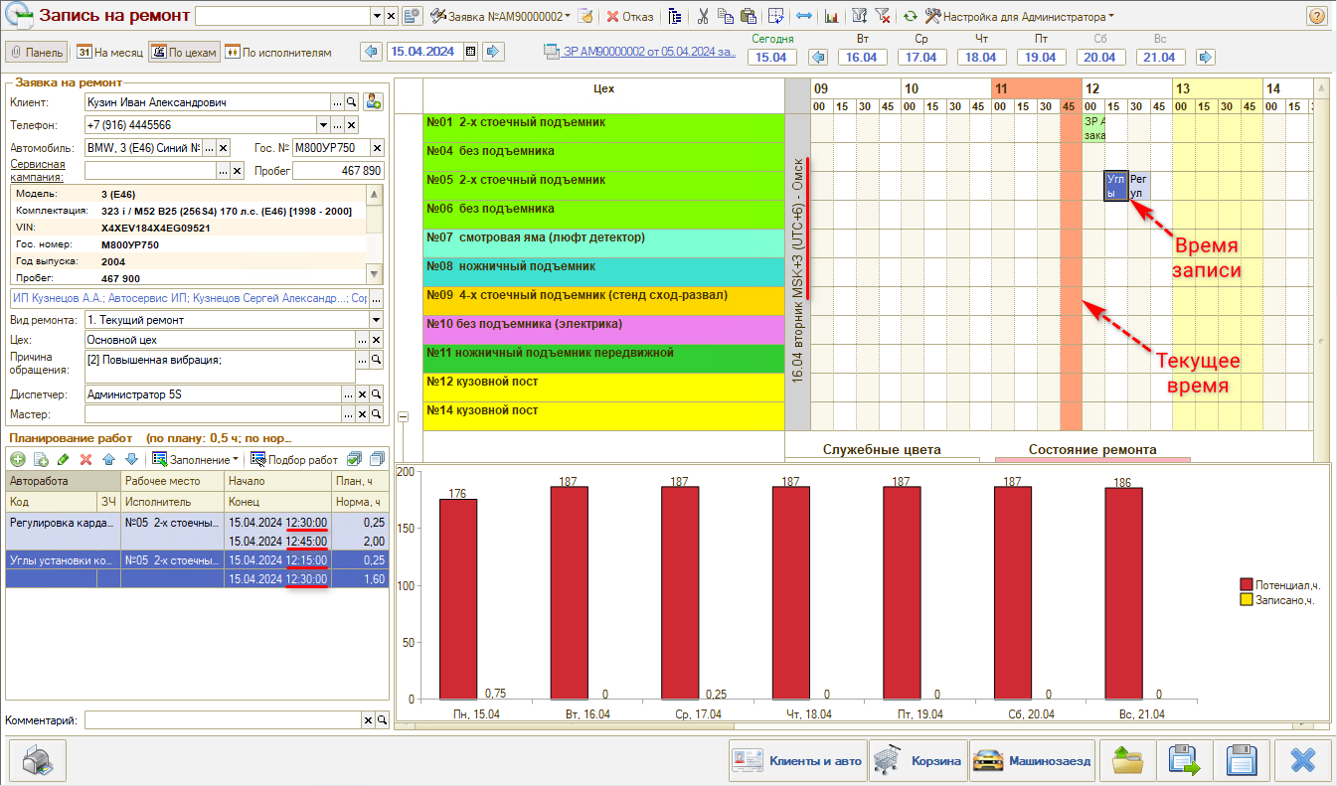Screen dimensions: 1337x786
Task: Expand the top search combo box arrow
Action: click(x=377, y=16)
